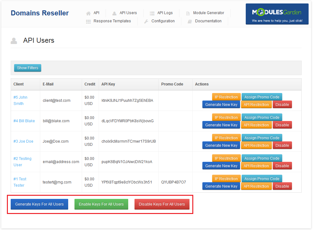Set IP Restriction for Bill Blake
The image size is (313, 230).
tap(226, 118)
